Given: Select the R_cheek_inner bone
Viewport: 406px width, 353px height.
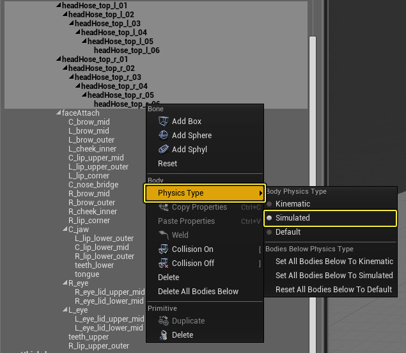Looking at the screenshot, I should (x=93, y=212).
